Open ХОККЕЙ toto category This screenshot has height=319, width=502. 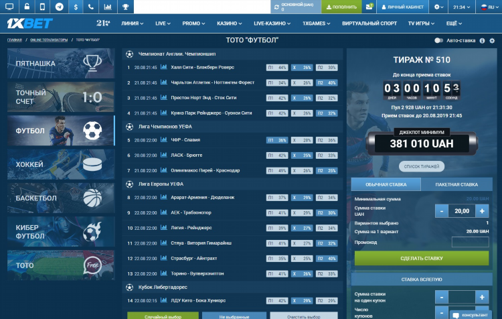(61, 164)
